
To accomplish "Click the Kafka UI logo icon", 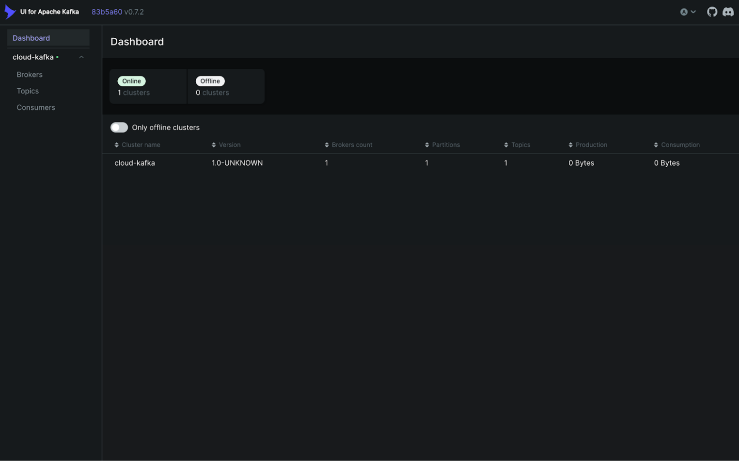I will pos(10,12).
